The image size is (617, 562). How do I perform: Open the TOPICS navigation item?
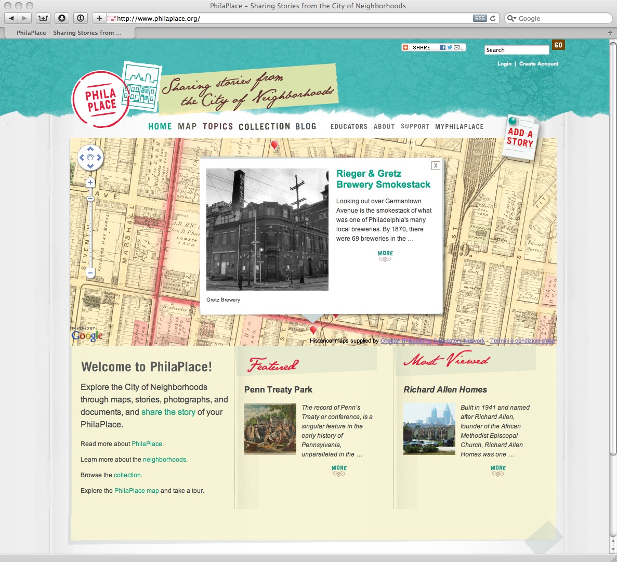point(218,126)
